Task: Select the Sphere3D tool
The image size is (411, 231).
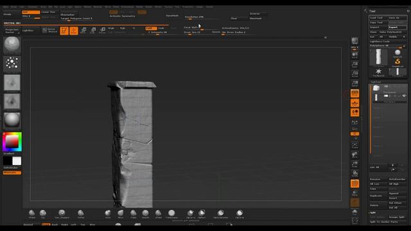Action: click(x=398, y=53)
